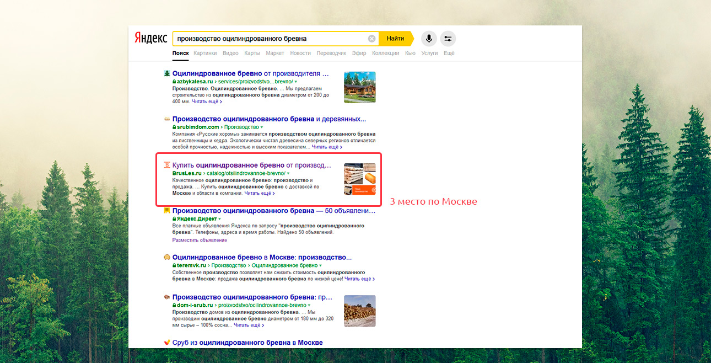Click the search query input field
This screenshot has width=711, height=363.
coord(270,39)
